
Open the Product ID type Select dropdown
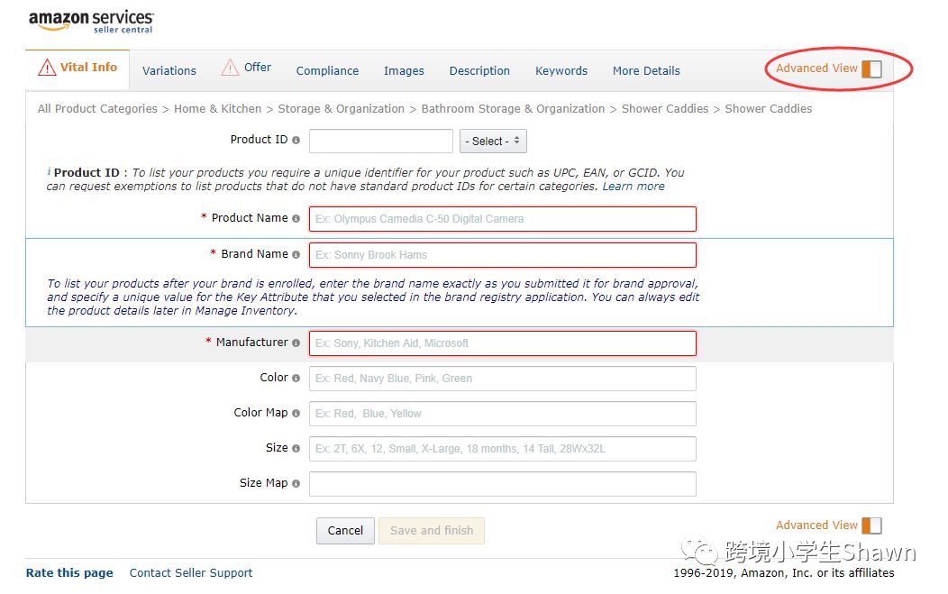(x=493, y=141)
